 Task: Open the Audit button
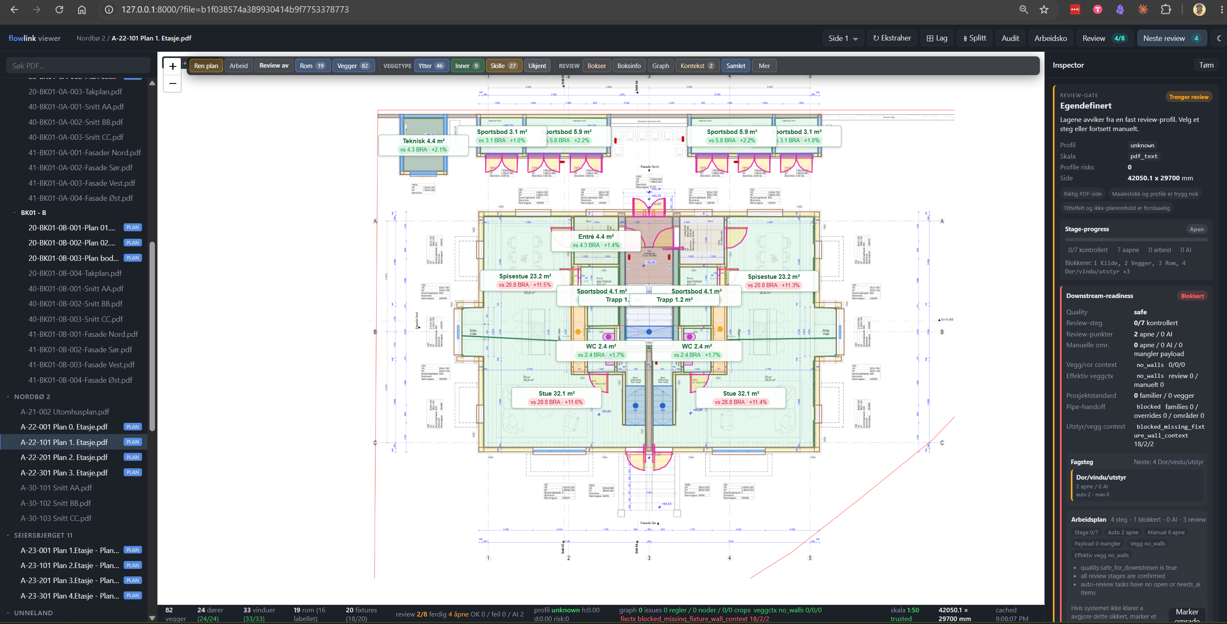click(1010, 38)
